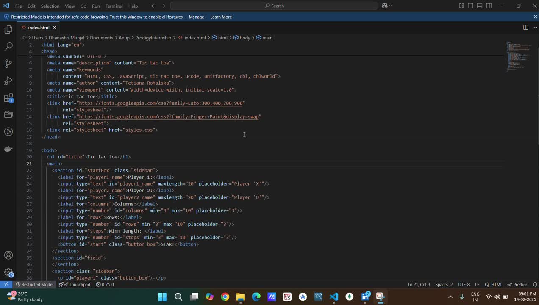Click Restricted Mode in status bar

point(34,285)
